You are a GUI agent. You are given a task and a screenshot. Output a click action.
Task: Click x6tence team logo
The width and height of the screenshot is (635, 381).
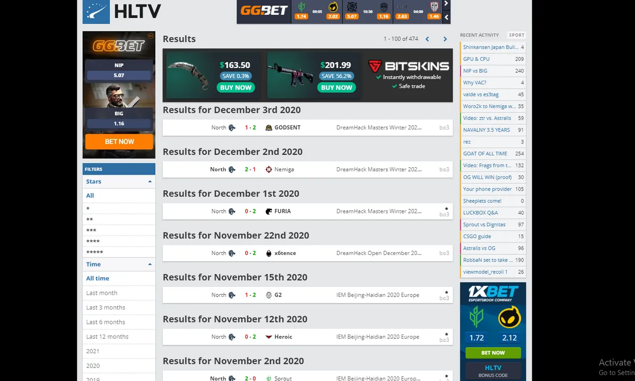[x=269, y=253]
